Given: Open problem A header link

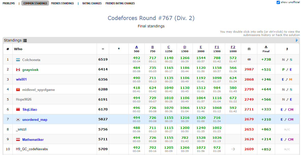Looking at the screenshot, I should tap(137, 47).
